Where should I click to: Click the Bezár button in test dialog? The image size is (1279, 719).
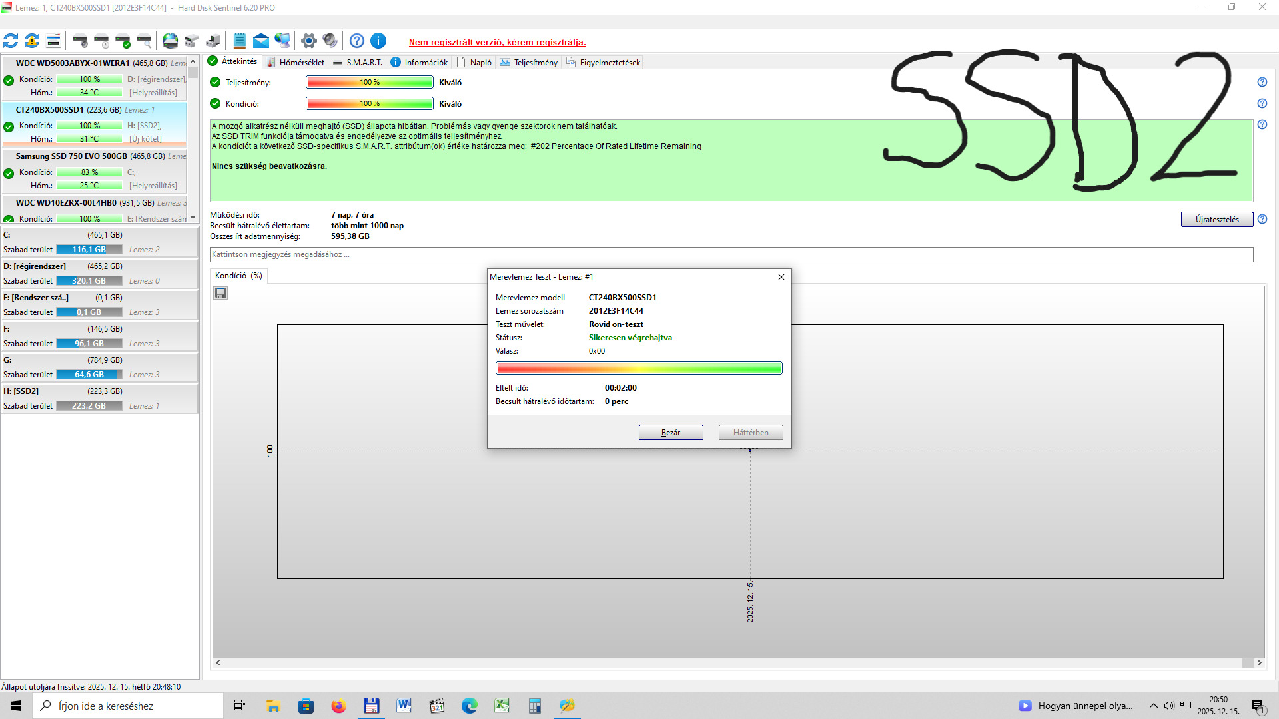pyautogui.click(x=670, y=433)
